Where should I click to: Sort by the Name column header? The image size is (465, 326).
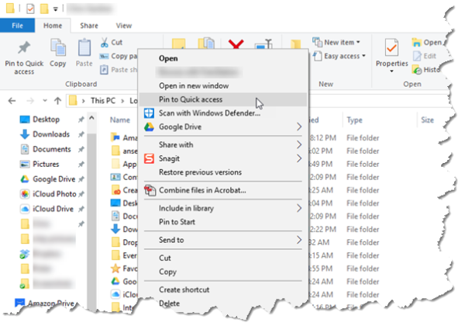[120, 120]
